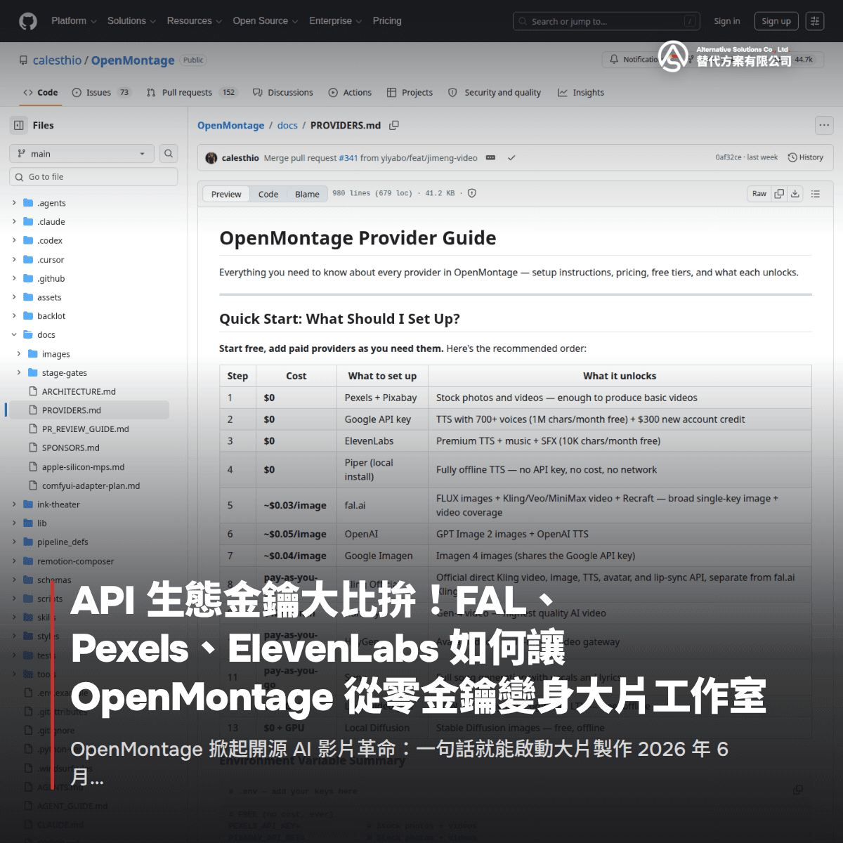The width and height of the screenshot is (843, 843).
Task: Focus the Search or jump to field
Action: [607, 21]
